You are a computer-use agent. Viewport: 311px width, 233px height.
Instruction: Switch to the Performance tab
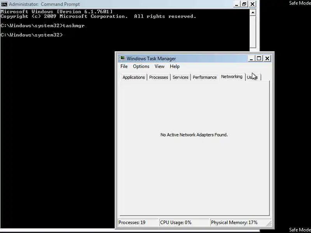(204, 77)
